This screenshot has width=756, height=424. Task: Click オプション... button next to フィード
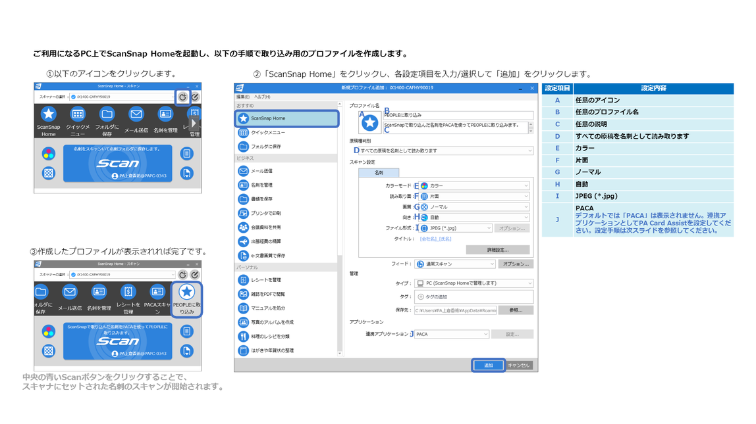(x=516, y=264)
